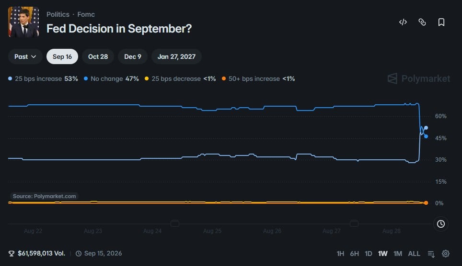The image size is (462, 266).
Task: Open the Fomc category link
Action: [86, 14]
